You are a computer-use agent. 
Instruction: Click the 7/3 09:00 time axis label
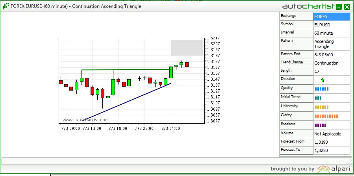(70, 128)
